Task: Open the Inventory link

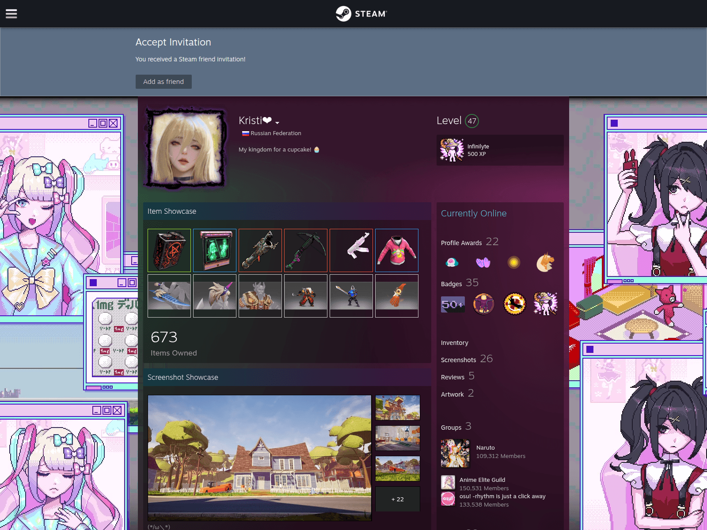Action: (455, 343)
